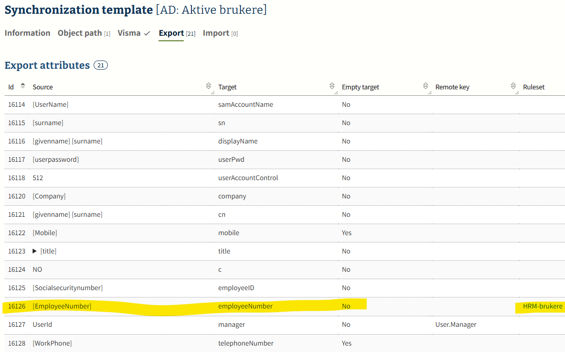This screenshot has width=565, height=352.
Task: Click the sort icon in the Empty target header
Action: (x=425, y=86)
